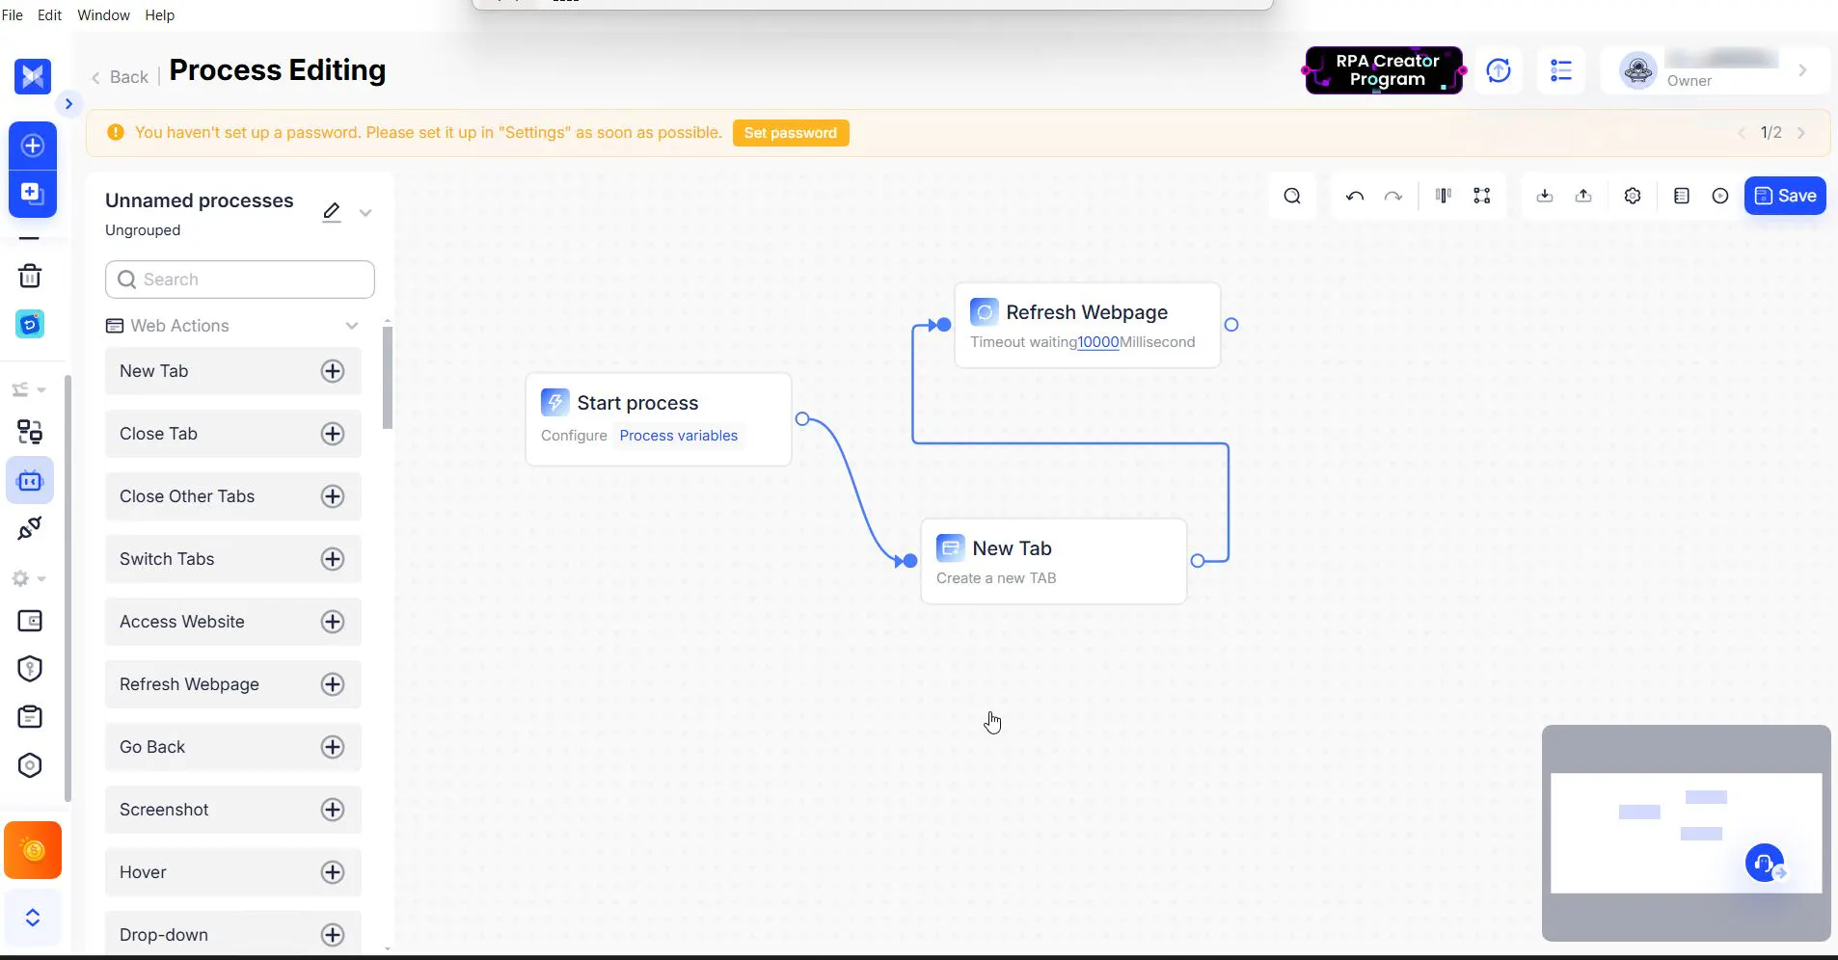Image resolution: width=1838 pixels, height=960 pixels.
Task: Open the Window menu
Action: (x=103, y=15)
